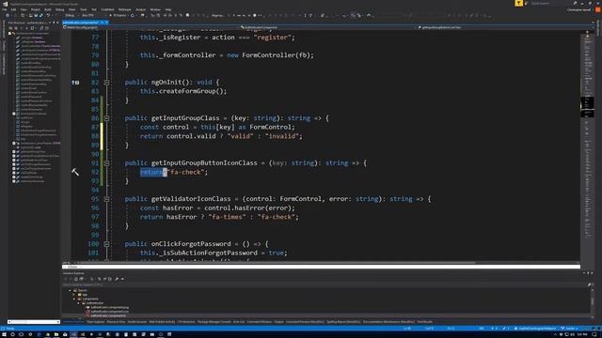The height and width of the screenshot is (338, 602).
Task: Collapse getInputGroupButtonIconClass block at line 91
Action: (106, 163)
